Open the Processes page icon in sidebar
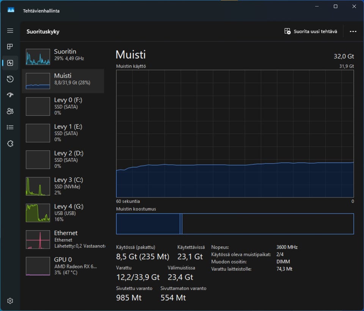Screen dimensions: 364x311 [10, 47]
